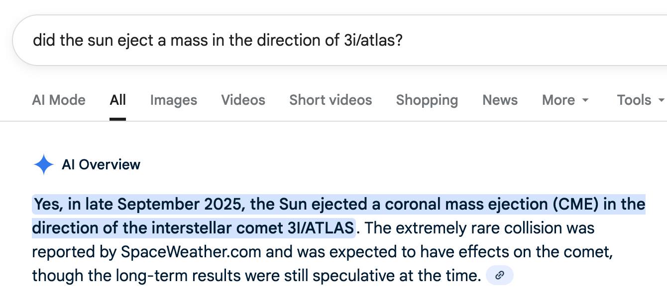Click the AI Overview heading label
This screenshot has width=667, height=295.
coord(101,164)
